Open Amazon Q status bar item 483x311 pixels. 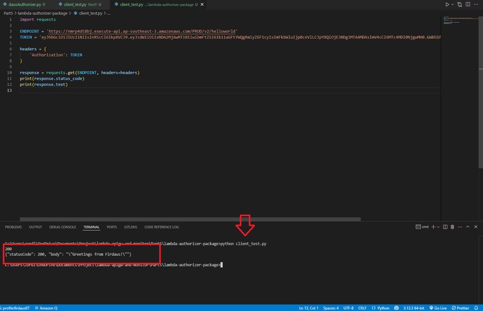[47, 308]
